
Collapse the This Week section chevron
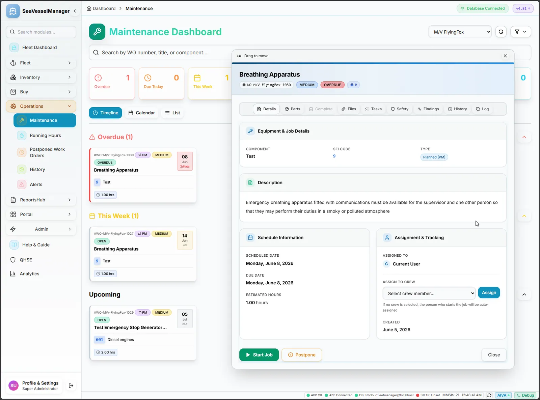[524, 216]
